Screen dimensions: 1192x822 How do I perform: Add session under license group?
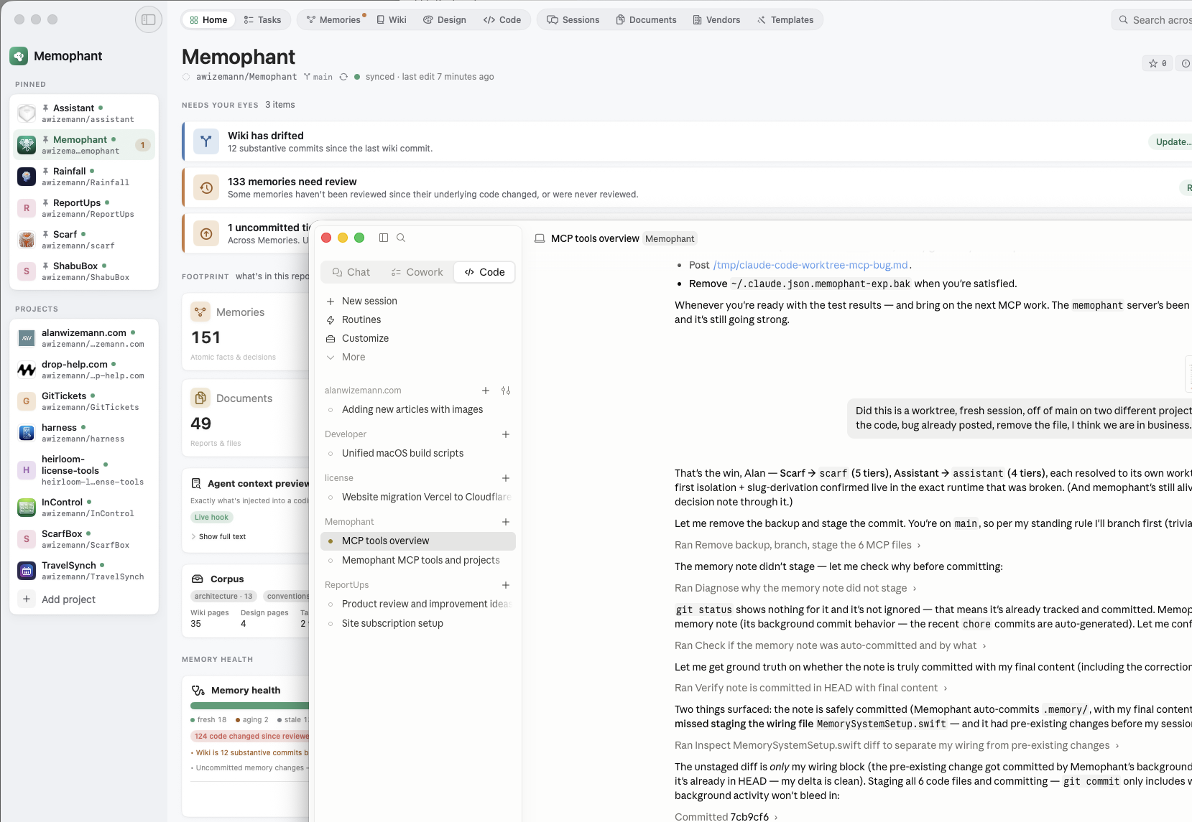coord(506,478)
